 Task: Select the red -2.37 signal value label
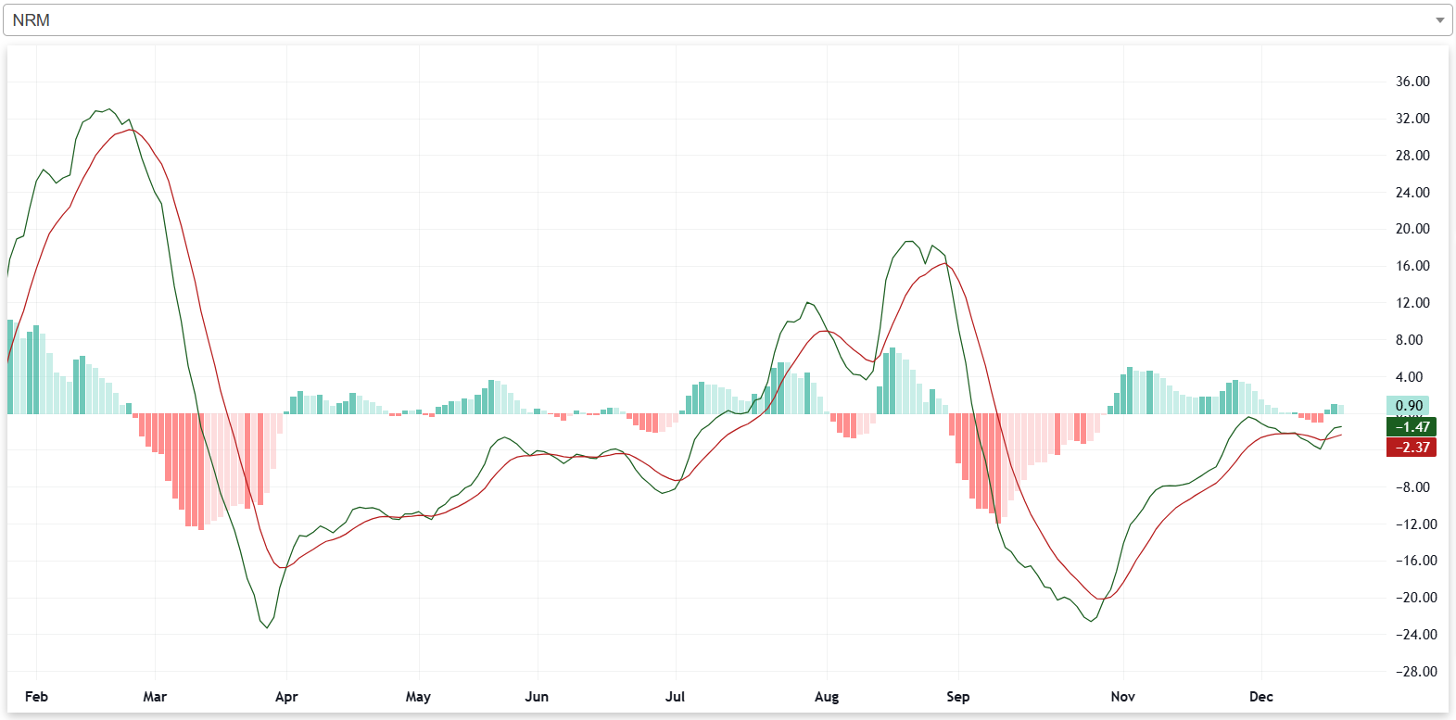1411,448
